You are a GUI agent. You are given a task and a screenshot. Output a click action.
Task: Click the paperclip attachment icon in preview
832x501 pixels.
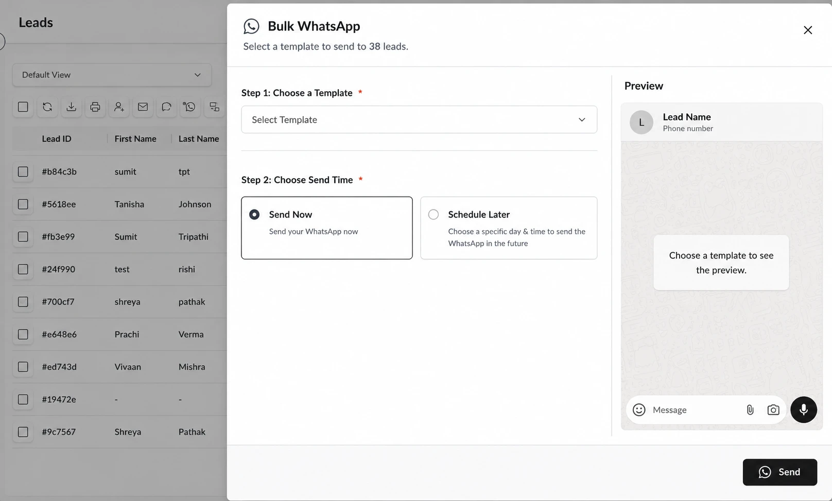point(750,409)
